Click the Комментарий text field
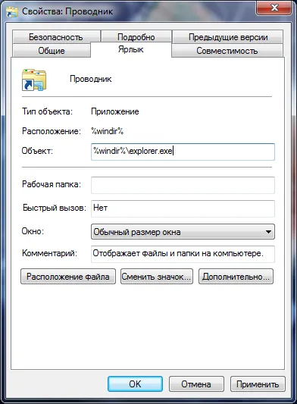 tap(183, 254)
